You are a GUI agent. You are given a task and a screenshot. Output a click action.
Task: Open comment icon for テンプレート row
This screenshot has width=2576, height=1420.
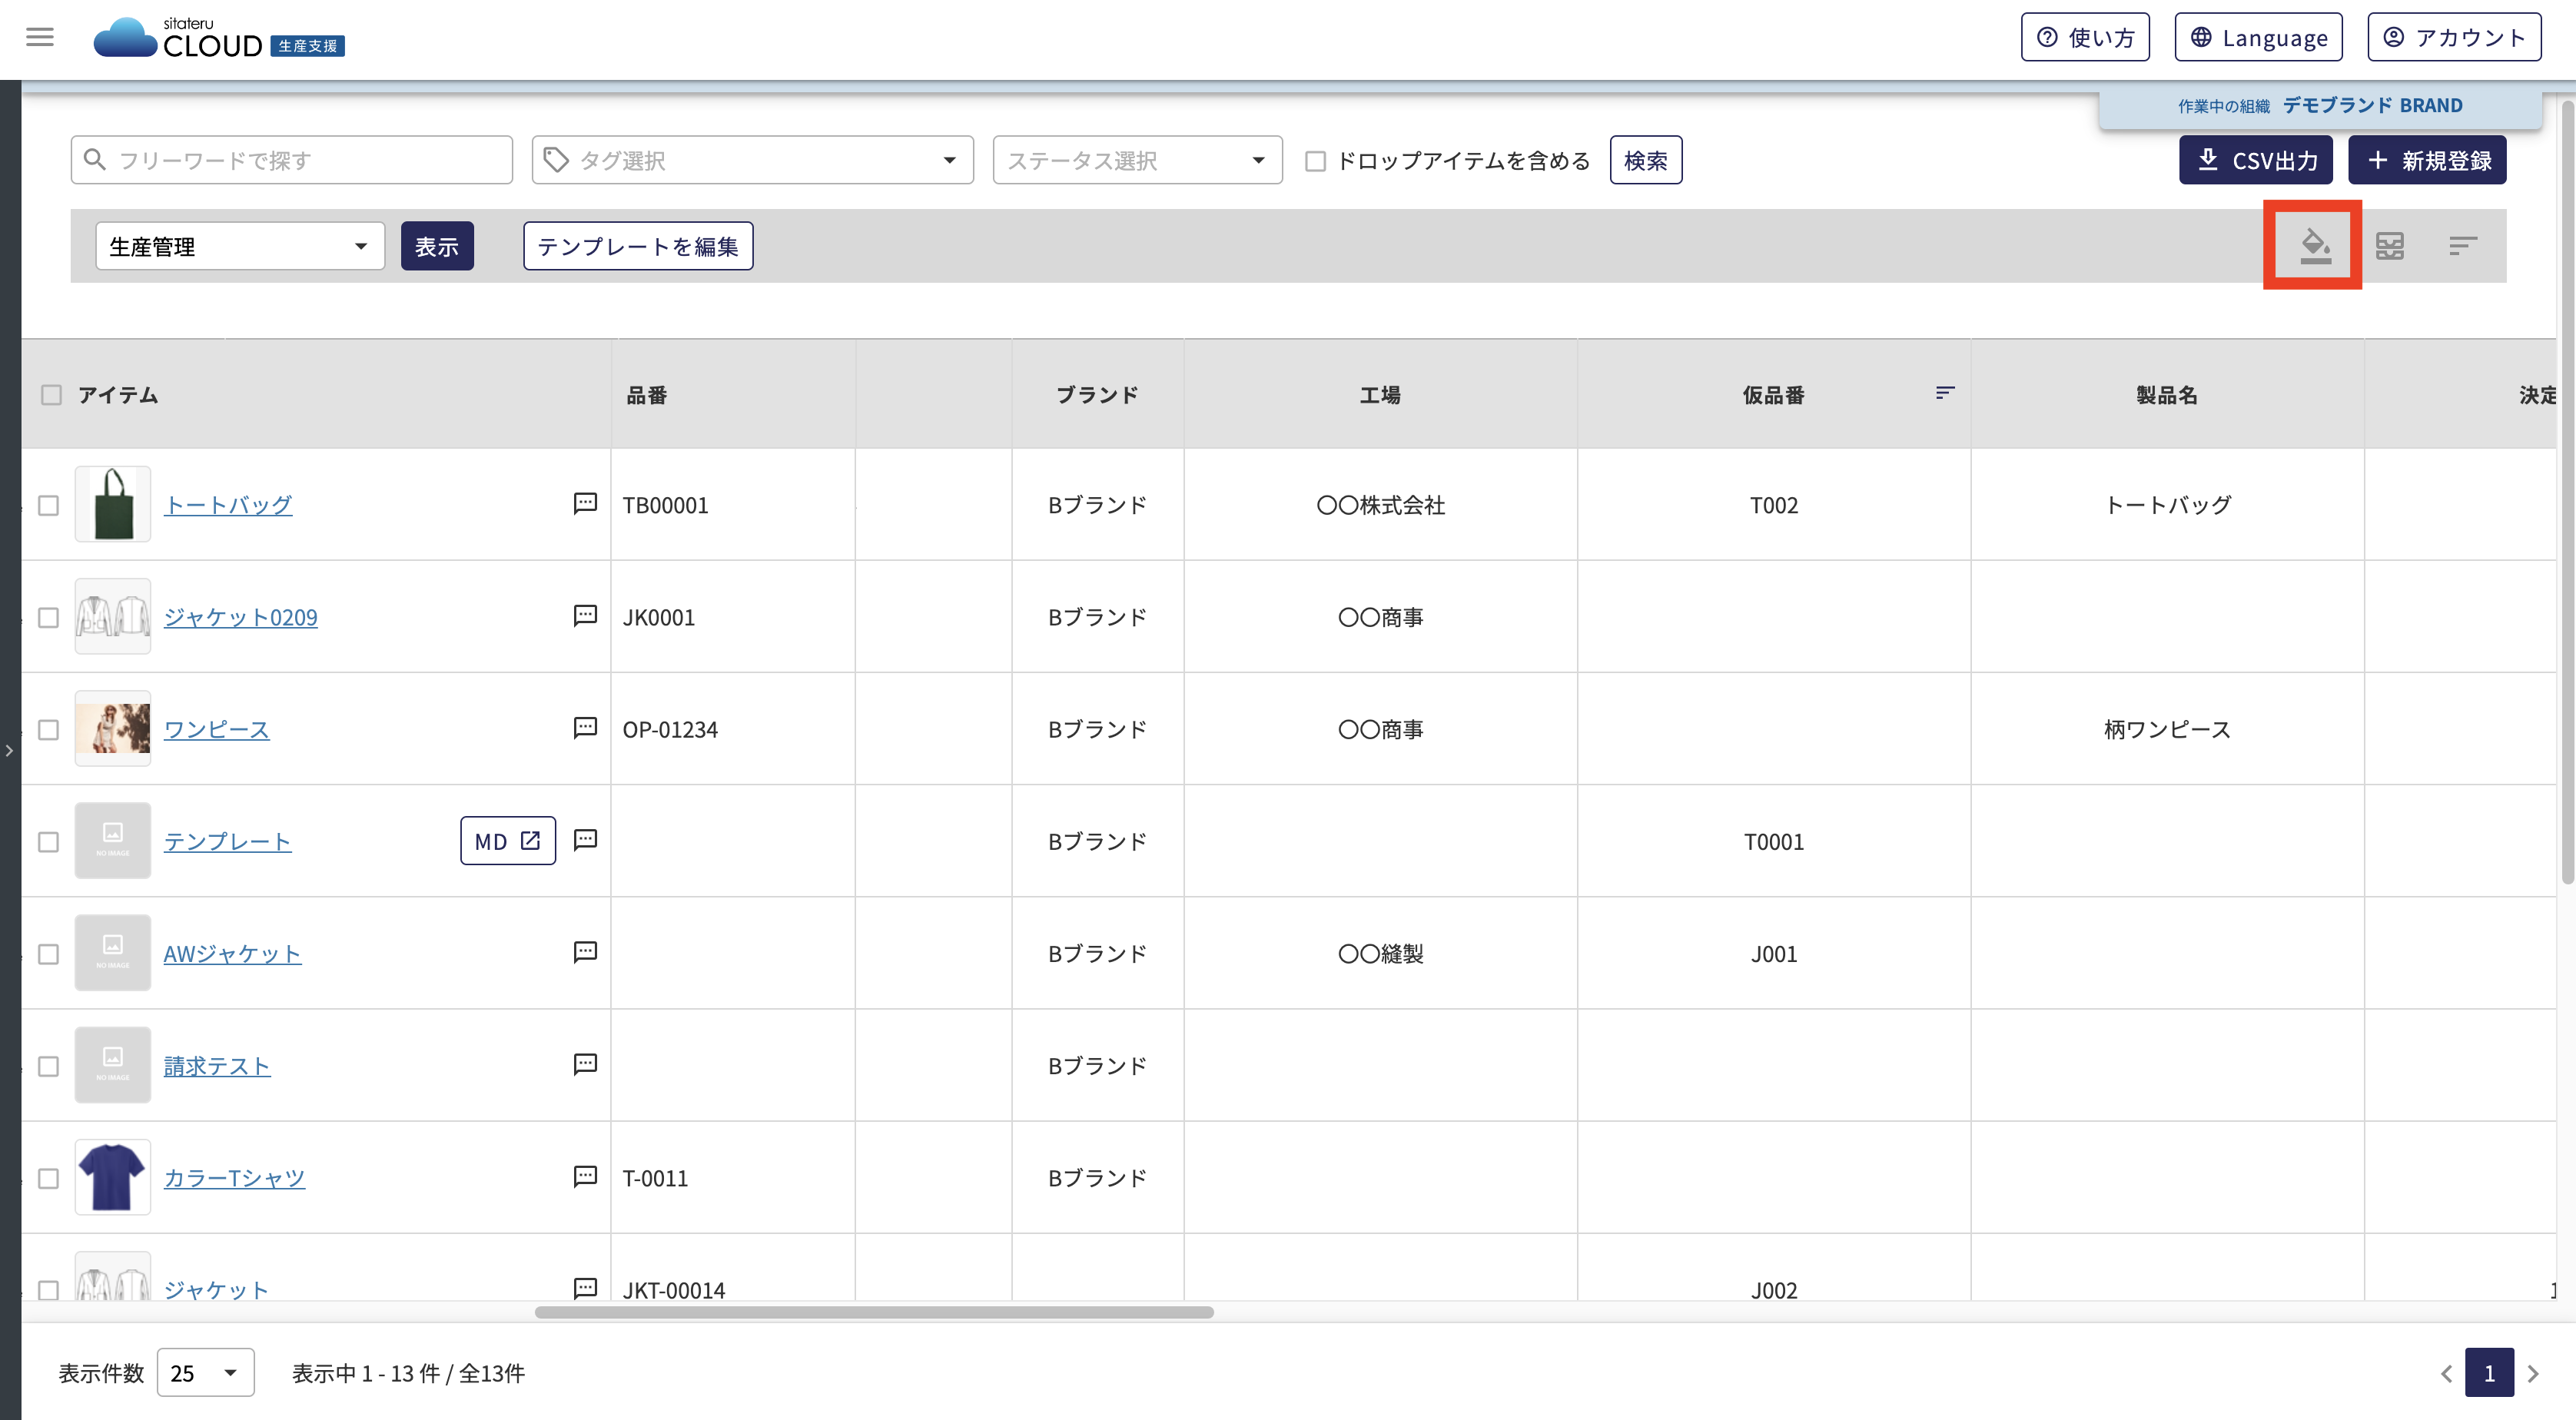point(585,839)
